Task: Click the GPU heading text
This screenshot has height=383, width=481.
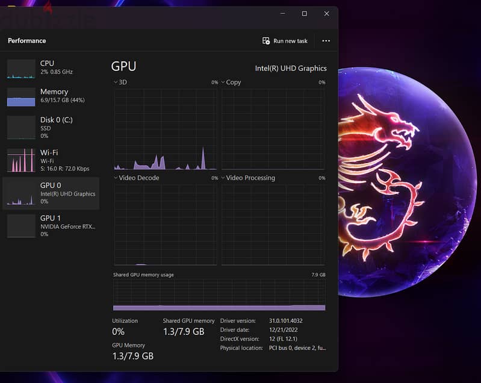Action: tap(123, 66)
